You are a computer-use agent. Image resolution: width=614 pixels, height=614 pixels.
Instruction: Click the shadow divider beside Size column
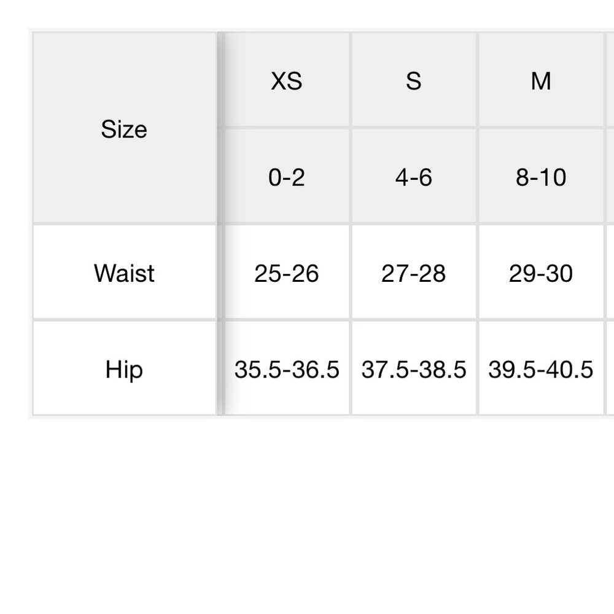pos(220,223)
